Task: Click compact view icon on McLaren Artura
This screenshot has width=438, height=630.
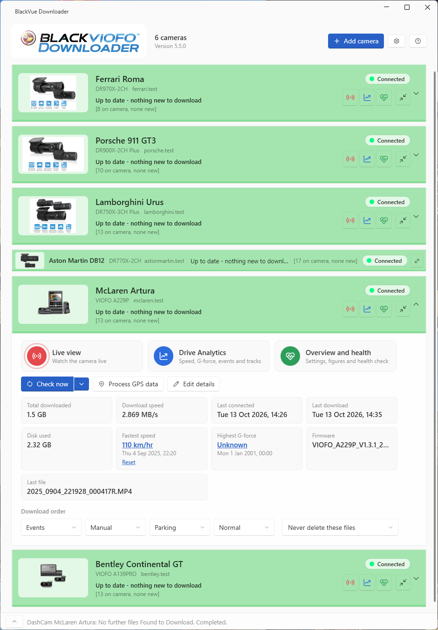Action: click(403, 309)
